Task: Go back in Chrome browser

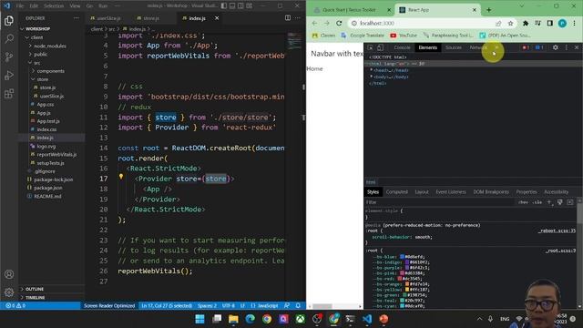Action: 314,23
